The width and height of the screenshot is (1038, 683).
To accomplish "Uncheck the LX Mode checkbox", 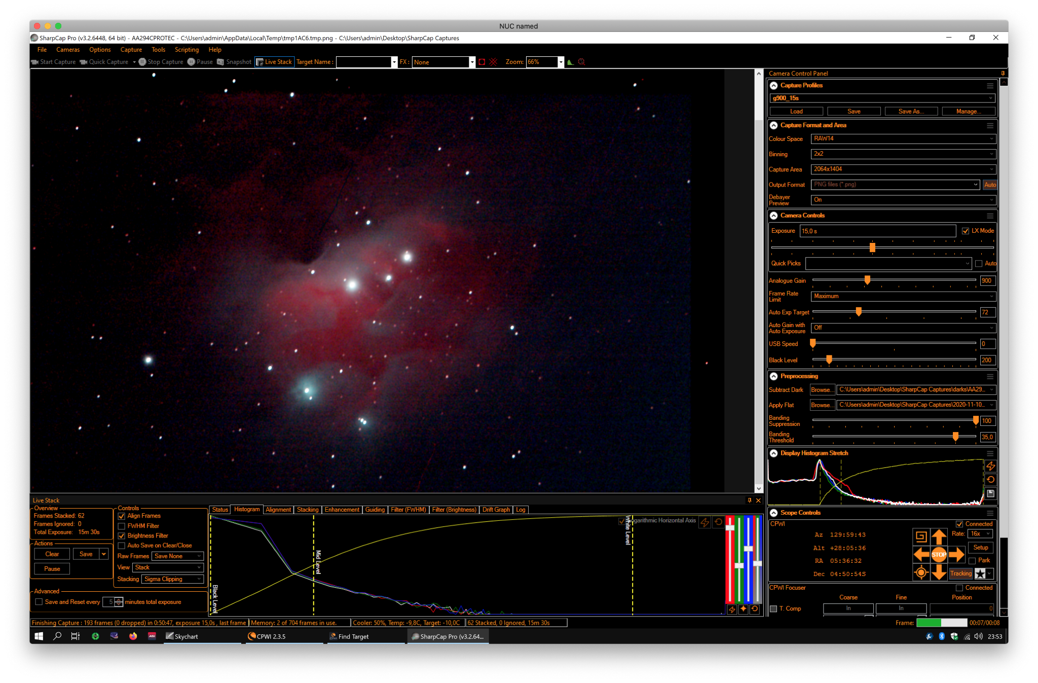I will click(x=966, y=231).
